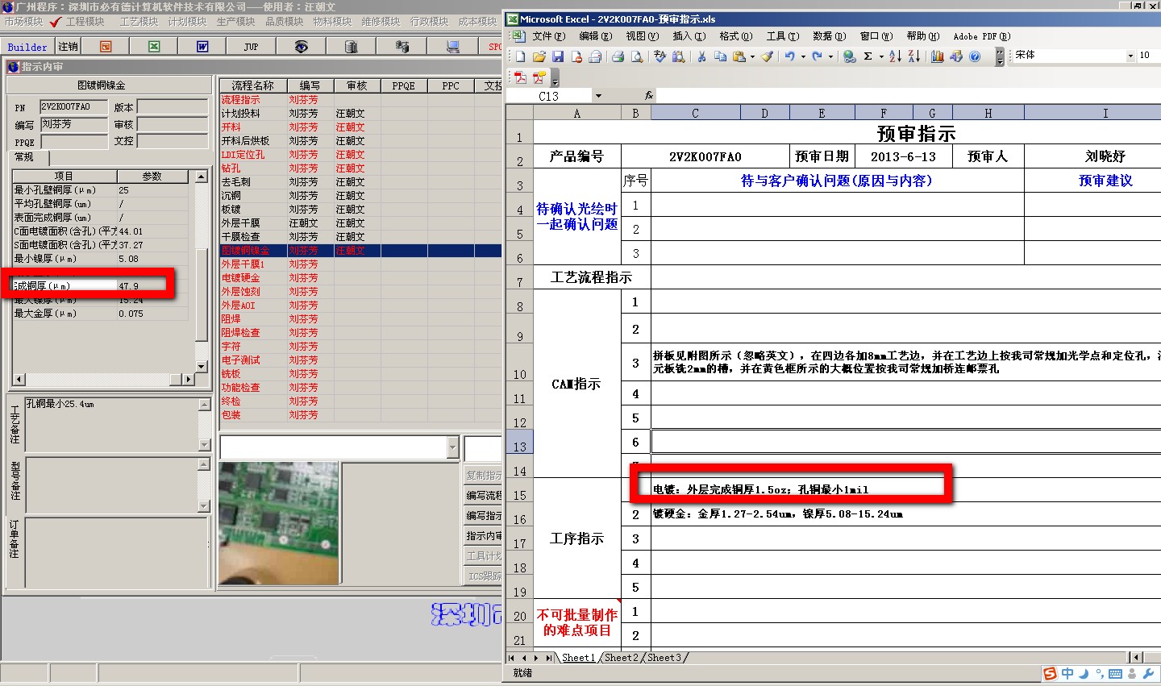
Task: Click the Open file icon in Excel
Action: click(539, 56)
